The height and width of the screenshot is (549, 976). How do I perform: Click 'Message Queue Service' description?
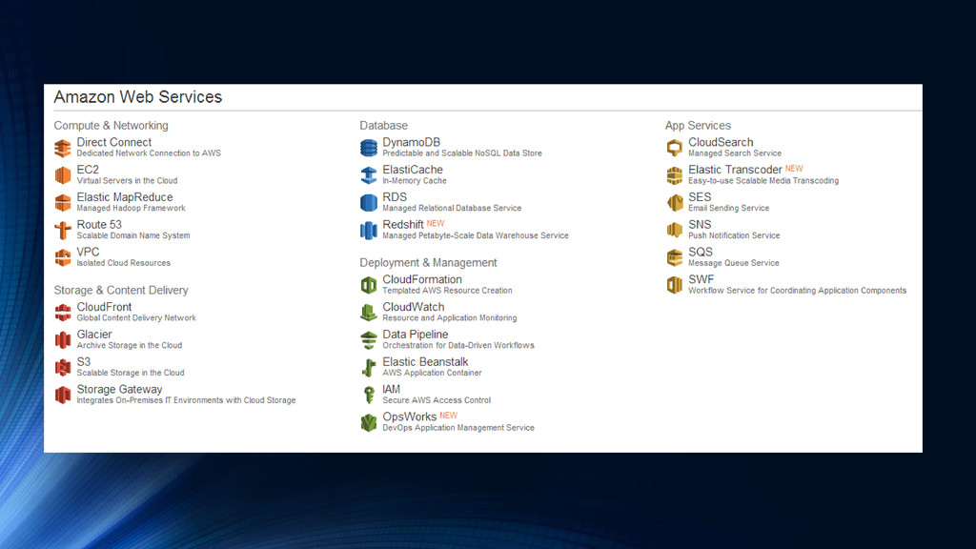pos(733,263)
